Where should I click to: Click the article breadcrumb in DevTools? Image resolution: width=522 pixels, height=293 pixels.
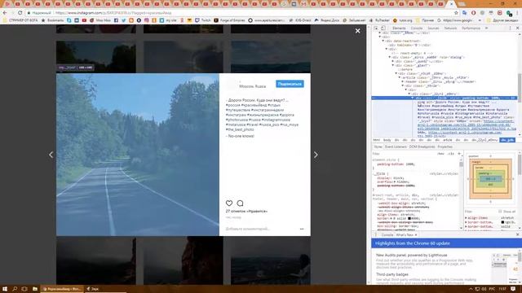(x=448, y=140)
